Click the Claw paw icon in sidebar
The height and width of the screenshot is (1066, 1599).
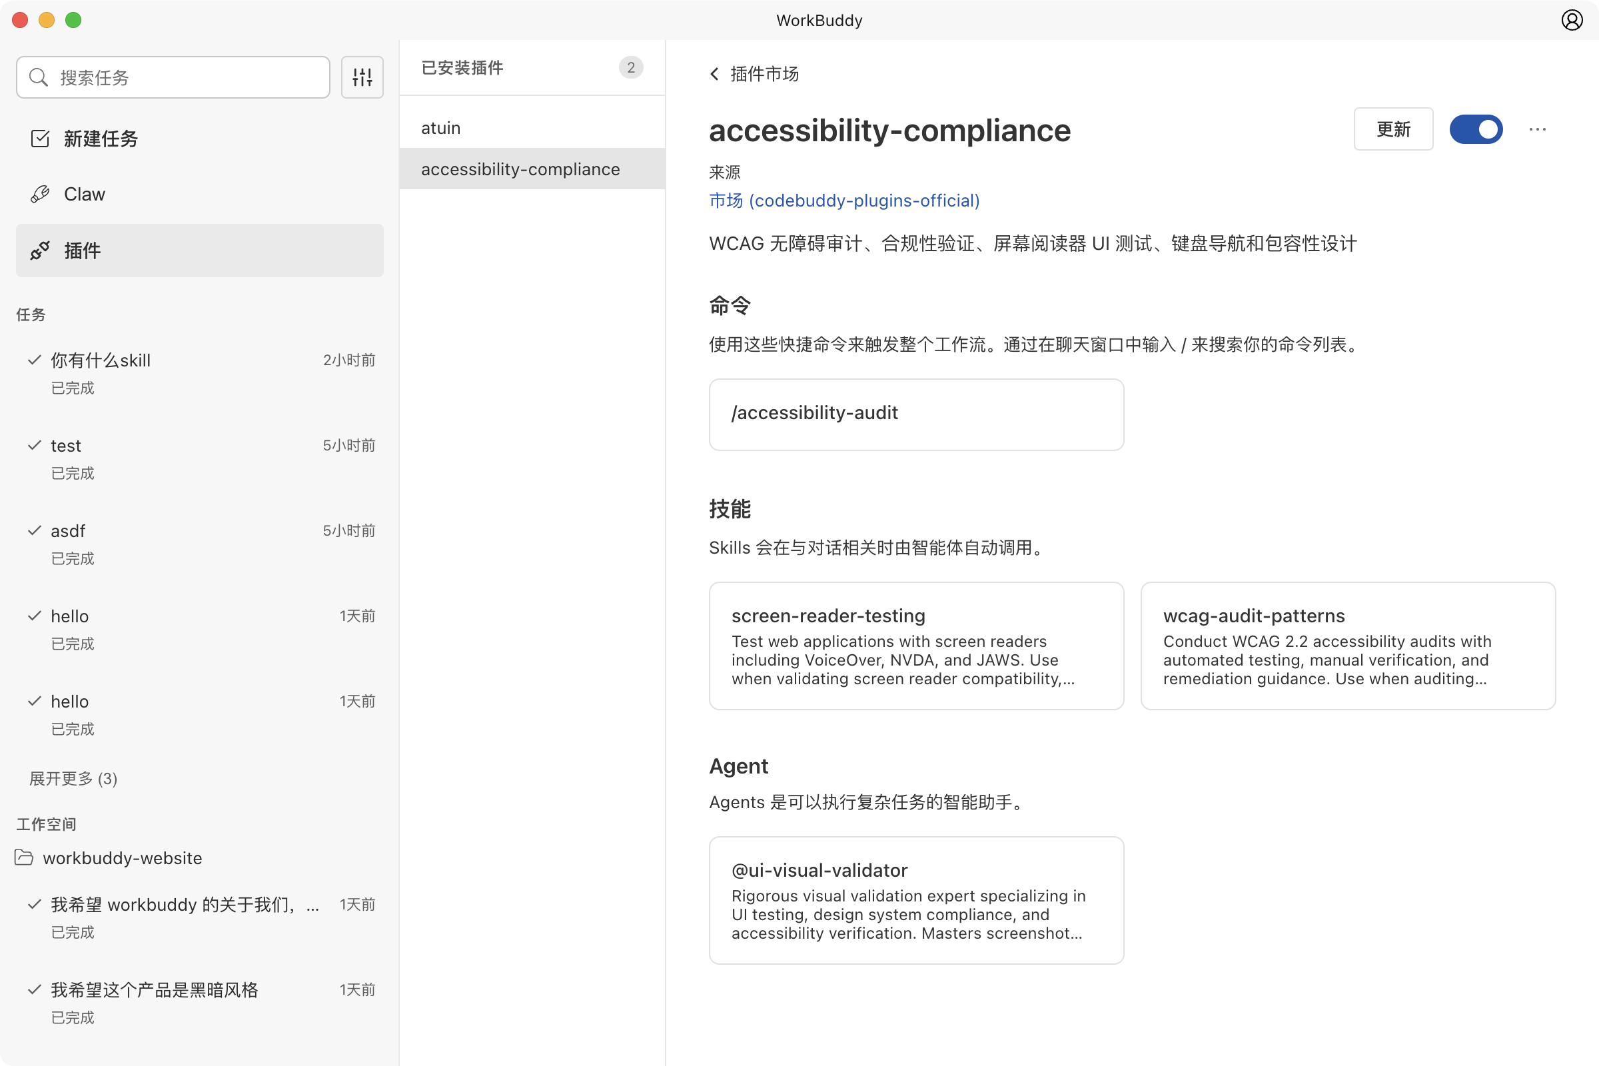[41, 194]
